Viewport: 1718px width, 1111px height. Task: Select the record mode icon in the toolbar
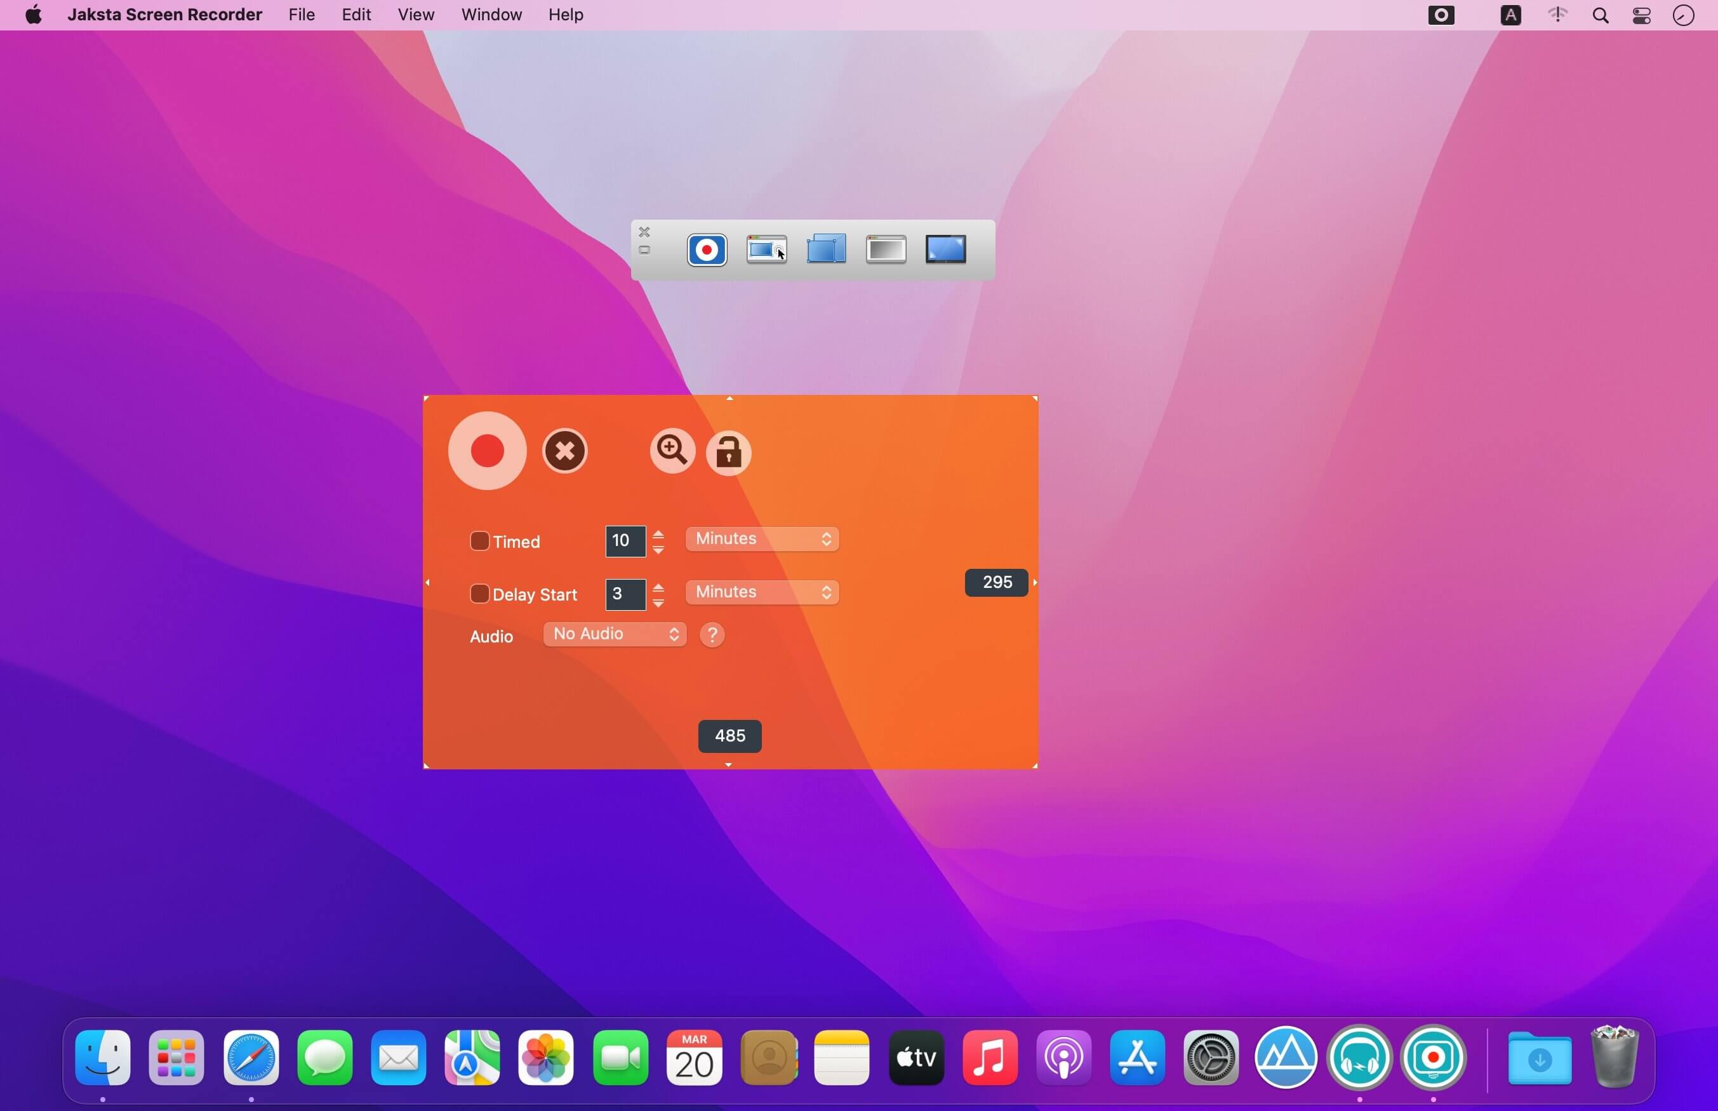(707, 249)
